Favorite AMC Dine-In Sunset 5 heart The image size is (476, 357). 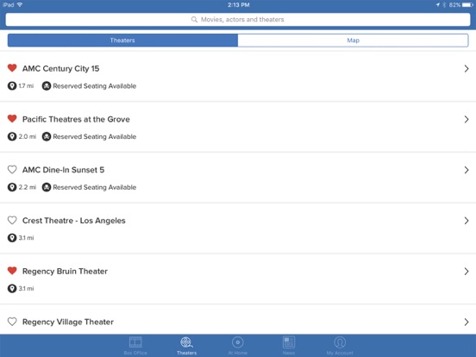12,169
